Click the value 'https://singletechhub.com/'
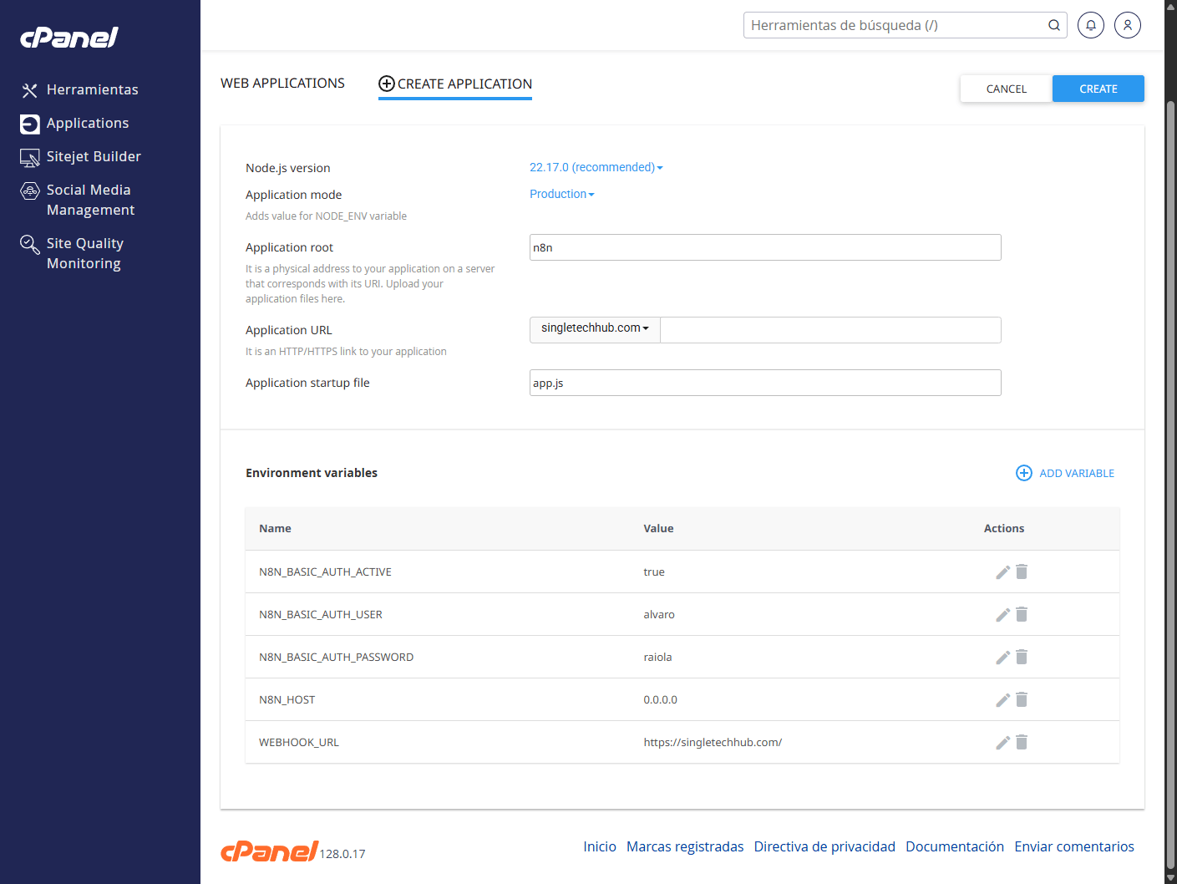1177x884 pixels. [x=713, y=743]
